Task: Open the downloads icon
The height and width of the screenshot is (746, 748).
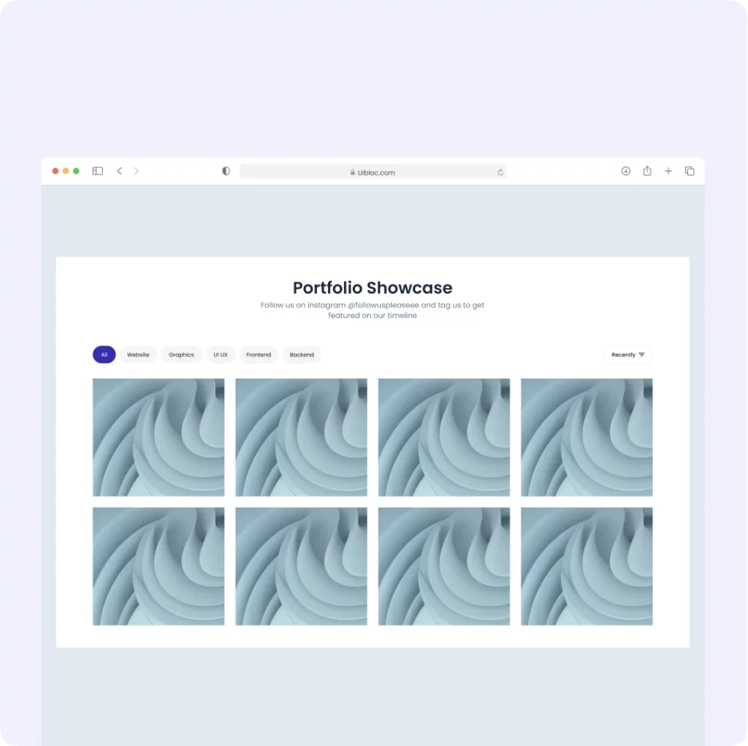Action: pyautogui.click(x=626, y=171)
